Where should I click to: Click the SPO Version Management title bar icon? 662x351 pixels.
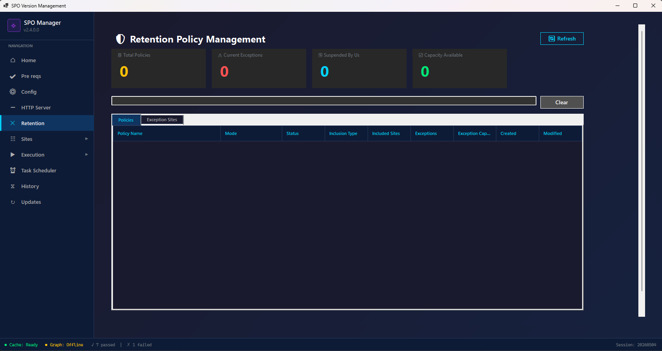point(6,6)
